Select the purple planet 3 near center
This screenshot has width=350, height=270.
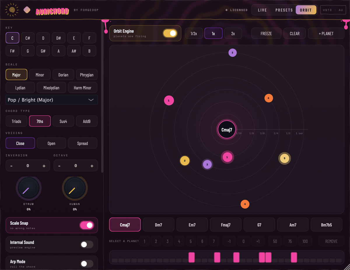[207, 164]
